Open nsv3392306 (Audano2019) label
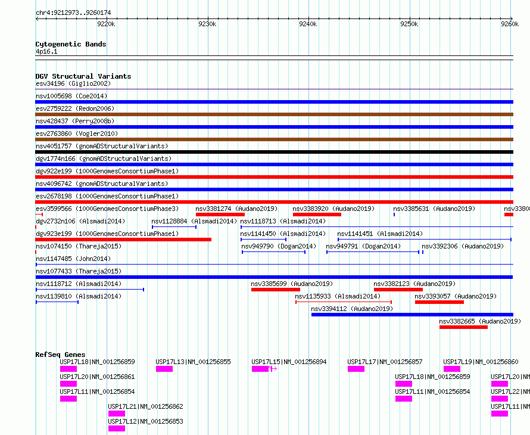 tap(463, 246)
